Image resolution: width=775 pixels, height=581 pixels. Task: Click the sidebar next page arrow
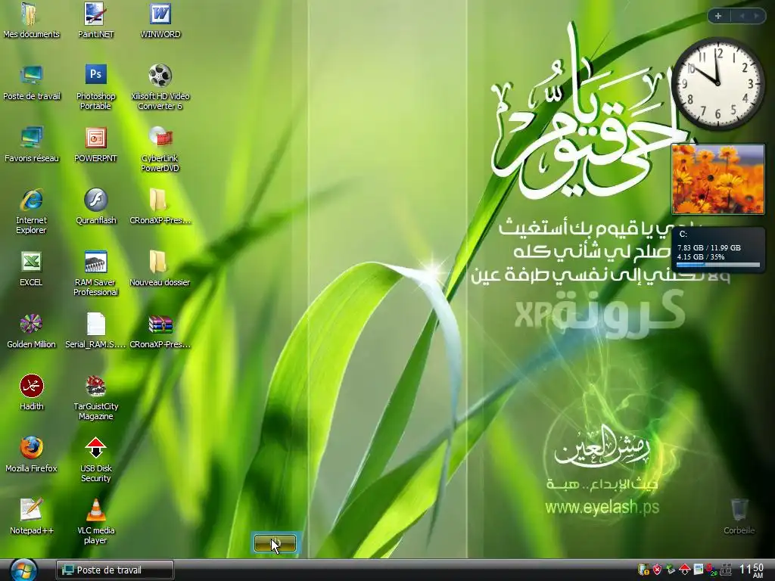[756, 17]
